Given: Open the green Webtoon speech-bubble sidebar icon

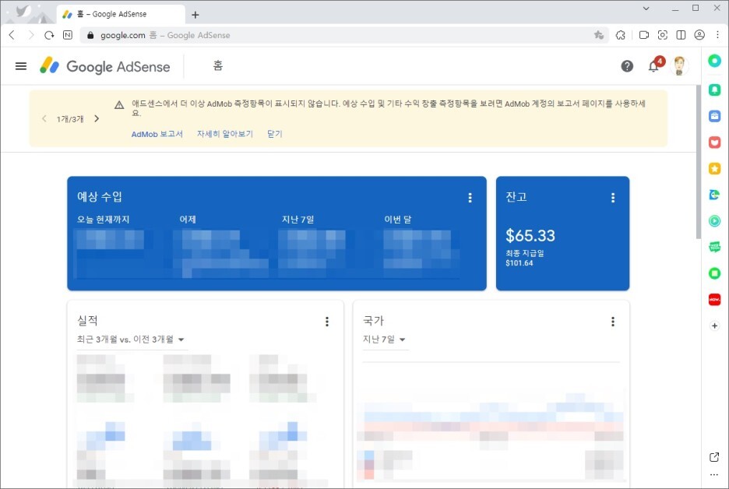Looking at the screenshot, I should click(x=714, y=247).
